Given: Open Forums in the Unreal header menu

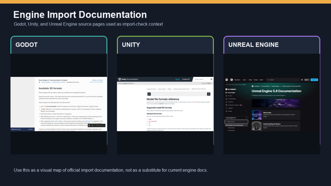Looking at the screenshot, I should point(256,80).
